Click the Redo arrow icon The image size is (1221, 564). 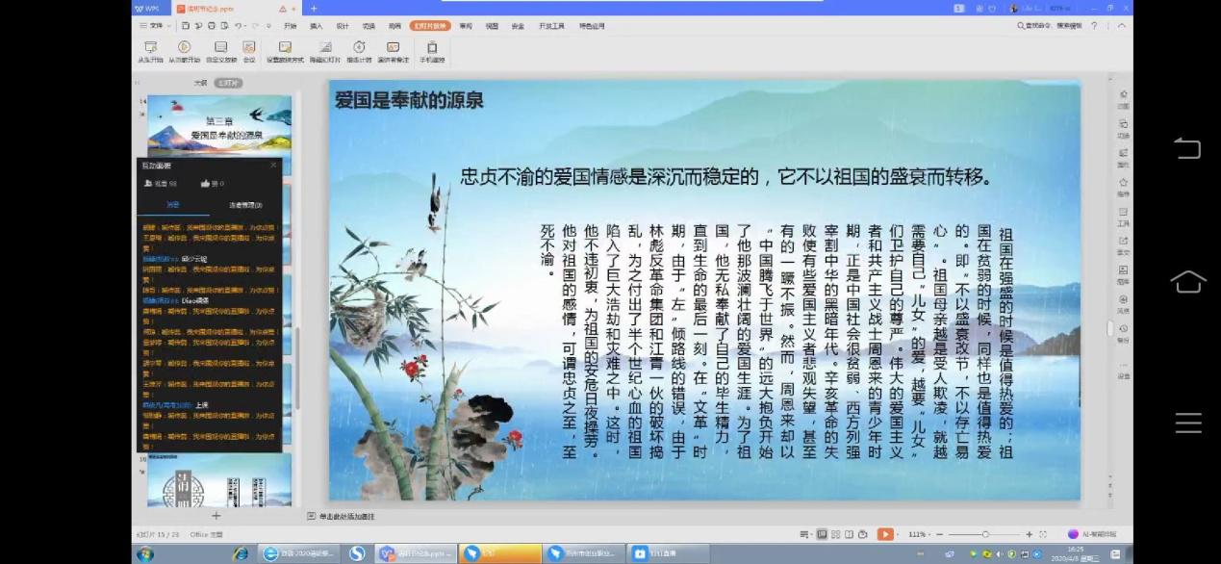(x=256, y=26)
